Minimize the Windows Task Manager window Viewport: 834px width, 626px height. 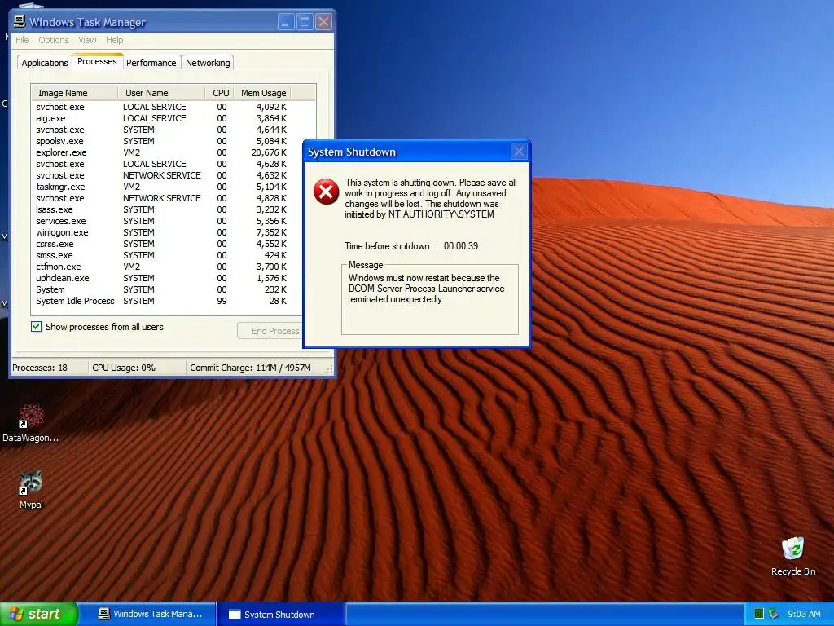click(x=286, y=22)
